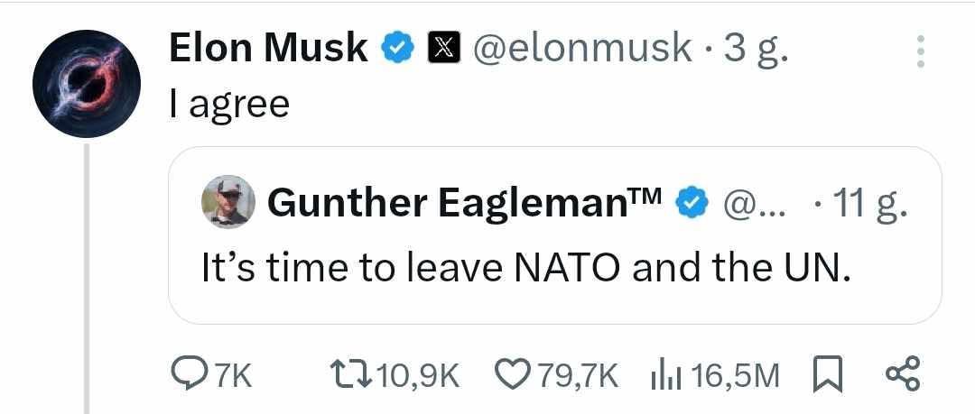This screenshot has height=414, width=975.
Task: Like the tweet with heart icon
Action: (x=516, y=374)
